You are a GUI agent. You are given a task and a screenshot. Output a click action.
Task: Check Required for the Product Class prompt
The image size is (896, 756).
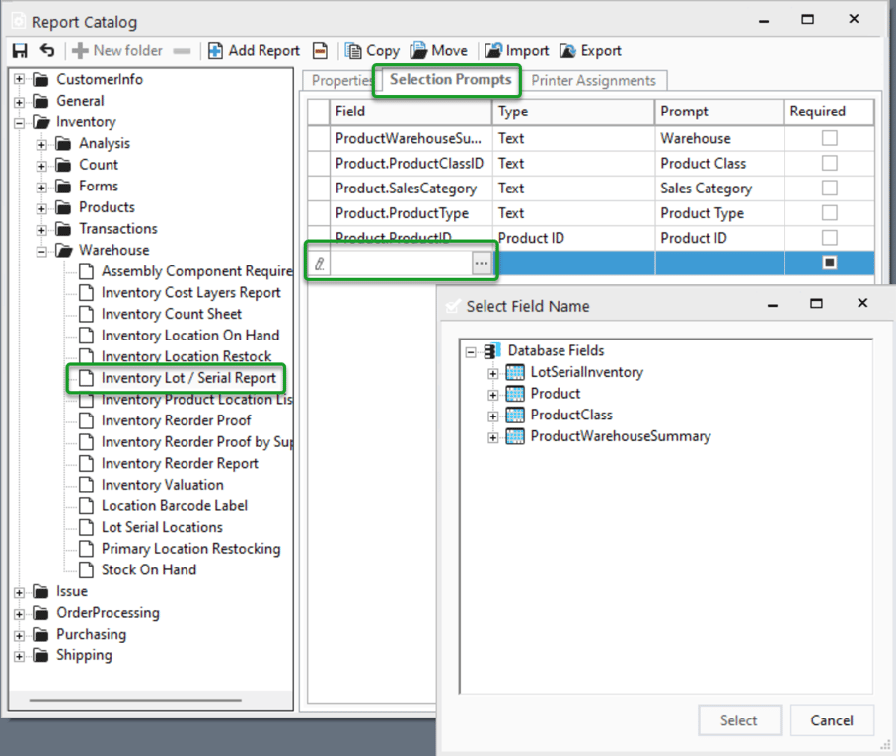point(829,163)
